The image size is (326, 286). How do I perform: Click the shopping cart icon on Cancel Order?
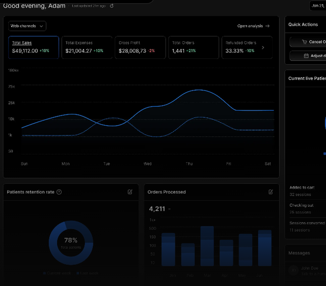pos(304,42)
